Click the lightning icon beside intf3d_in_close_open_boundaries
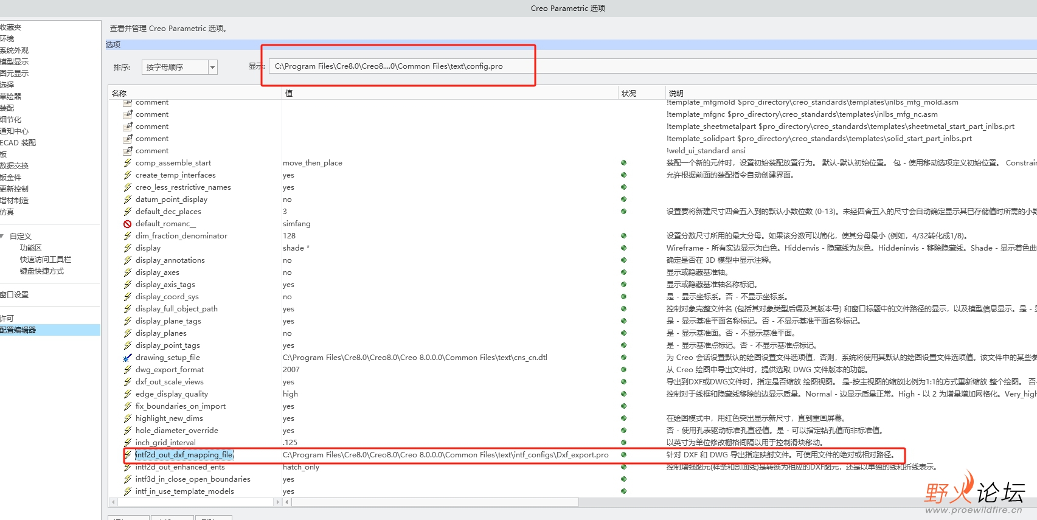Screen dimensions: 1037x520 click(x=128, y=479)
